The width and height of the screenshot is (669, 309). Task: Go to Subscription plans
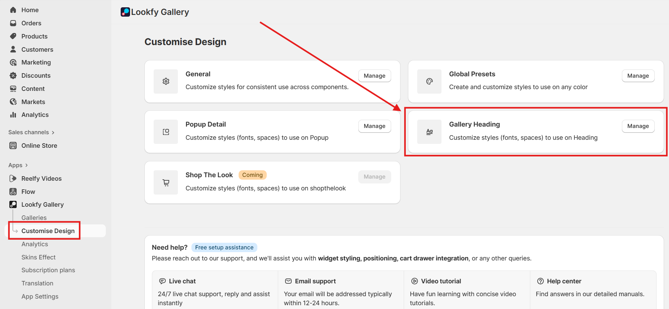48,270
